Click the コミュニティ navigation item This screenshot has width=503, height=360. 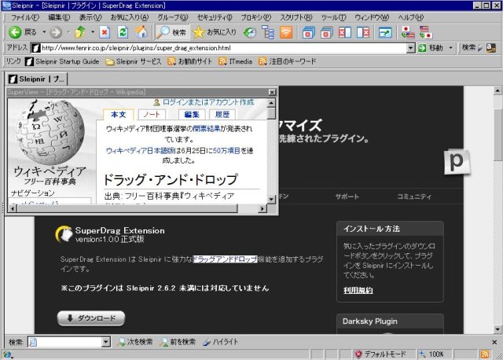[x=414, y=197]
